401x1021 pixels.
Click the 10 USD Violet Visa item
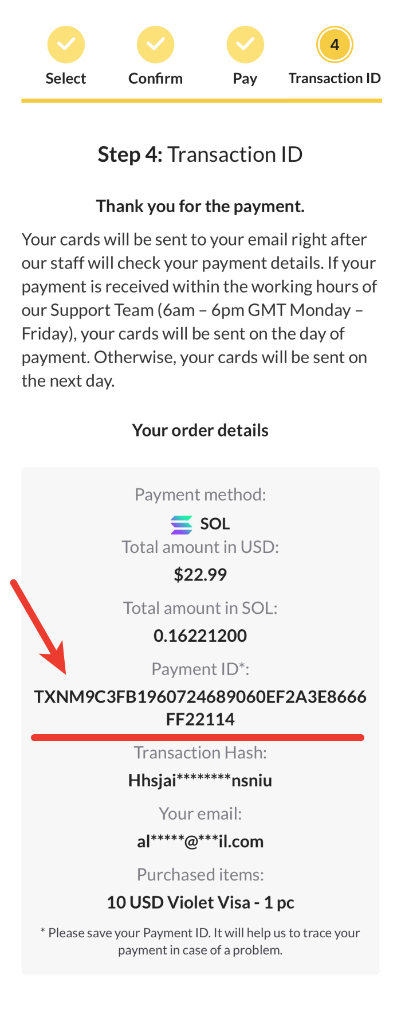[200, 902]
